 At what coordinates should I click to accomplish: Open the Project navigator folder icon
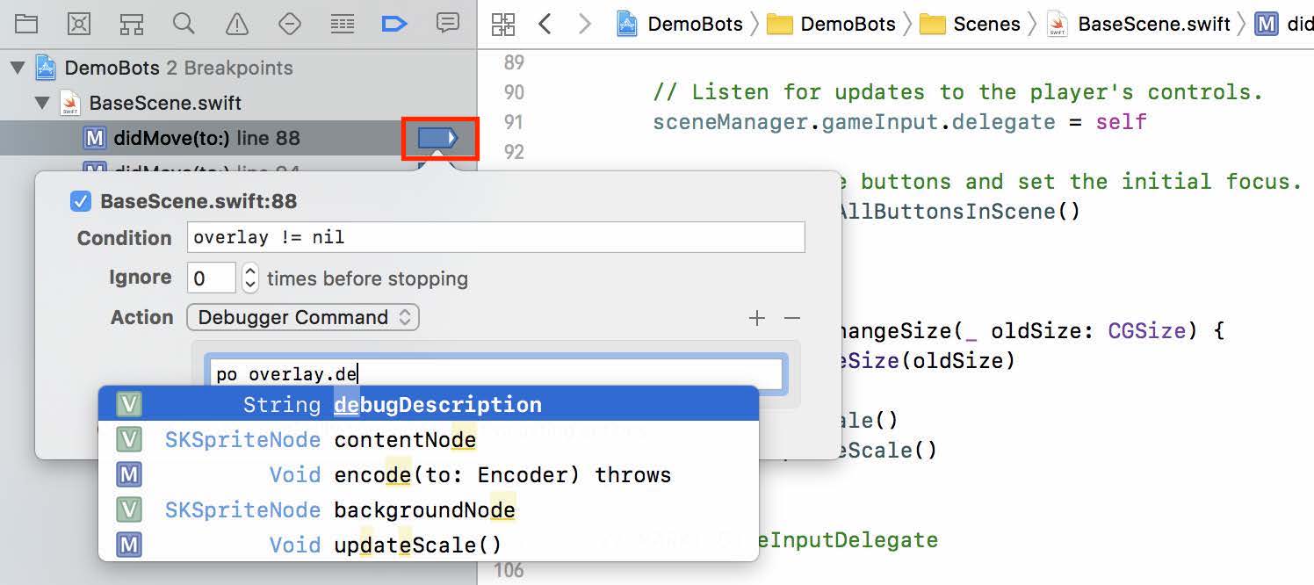(26, 24)
